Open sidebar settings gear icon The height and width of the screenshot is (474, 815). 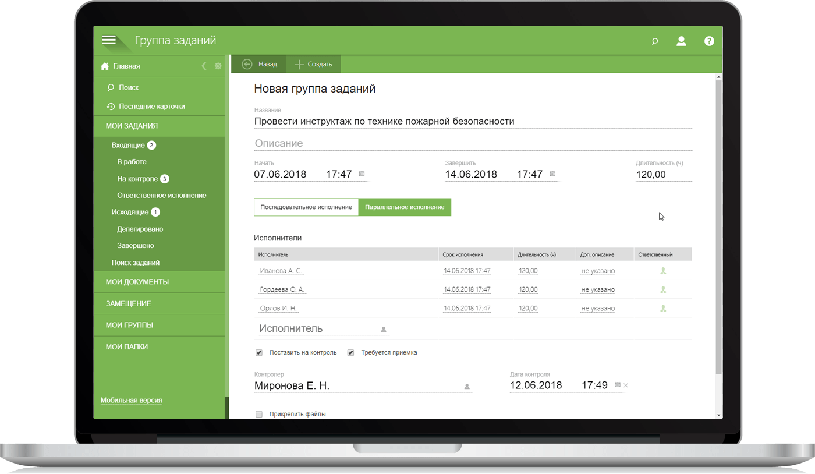218,66
